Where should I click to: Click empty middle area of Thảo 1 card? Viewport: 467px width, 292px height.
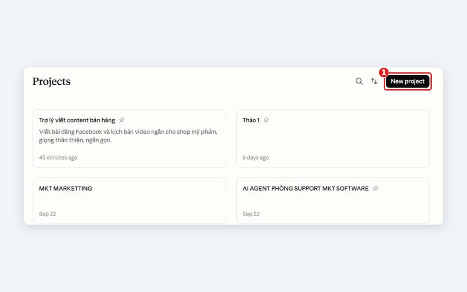pyautogui.click(x=333, y=139)
